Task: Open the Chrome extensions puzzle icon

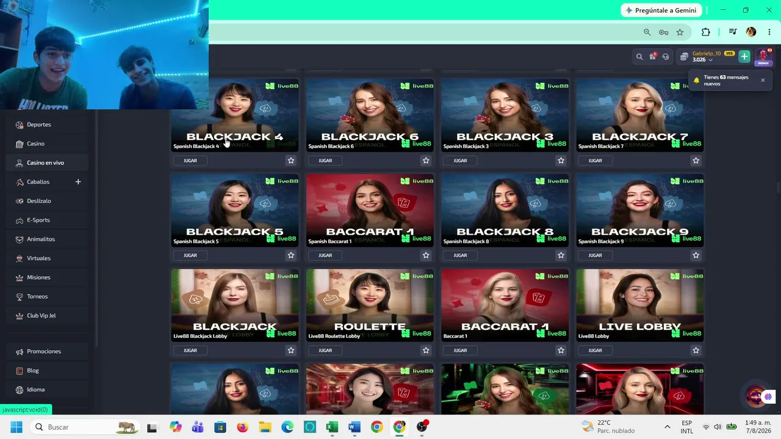Action: pyautogui.click(x=706, y=32)
